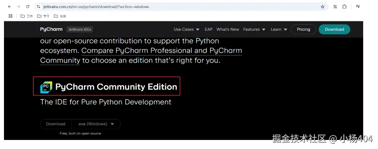378x149 pixels.
Task: Reload the page with the refresh icon
Action: pyautogui.click(x=28, y=7)
